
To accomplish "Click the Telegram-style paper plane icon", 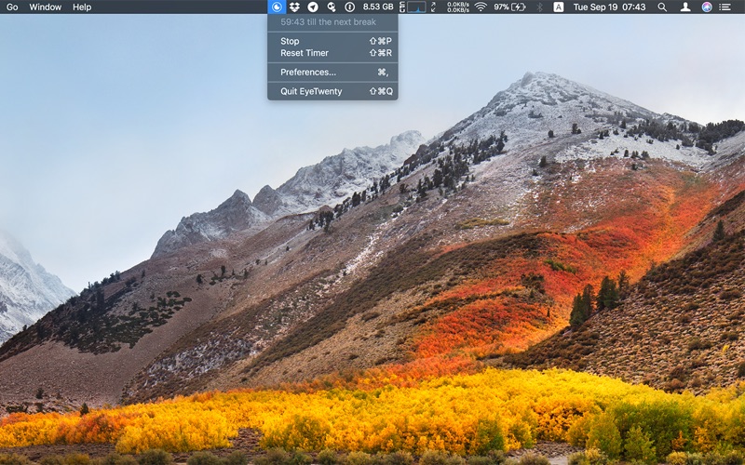I will click(x=313, y=7).
